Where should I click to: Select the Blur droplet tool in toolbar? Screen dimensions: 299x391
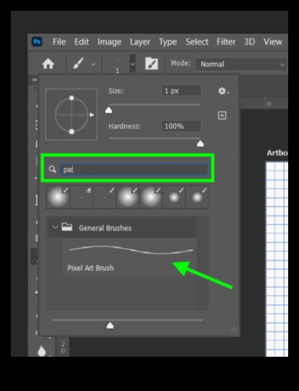coord(42,351)
